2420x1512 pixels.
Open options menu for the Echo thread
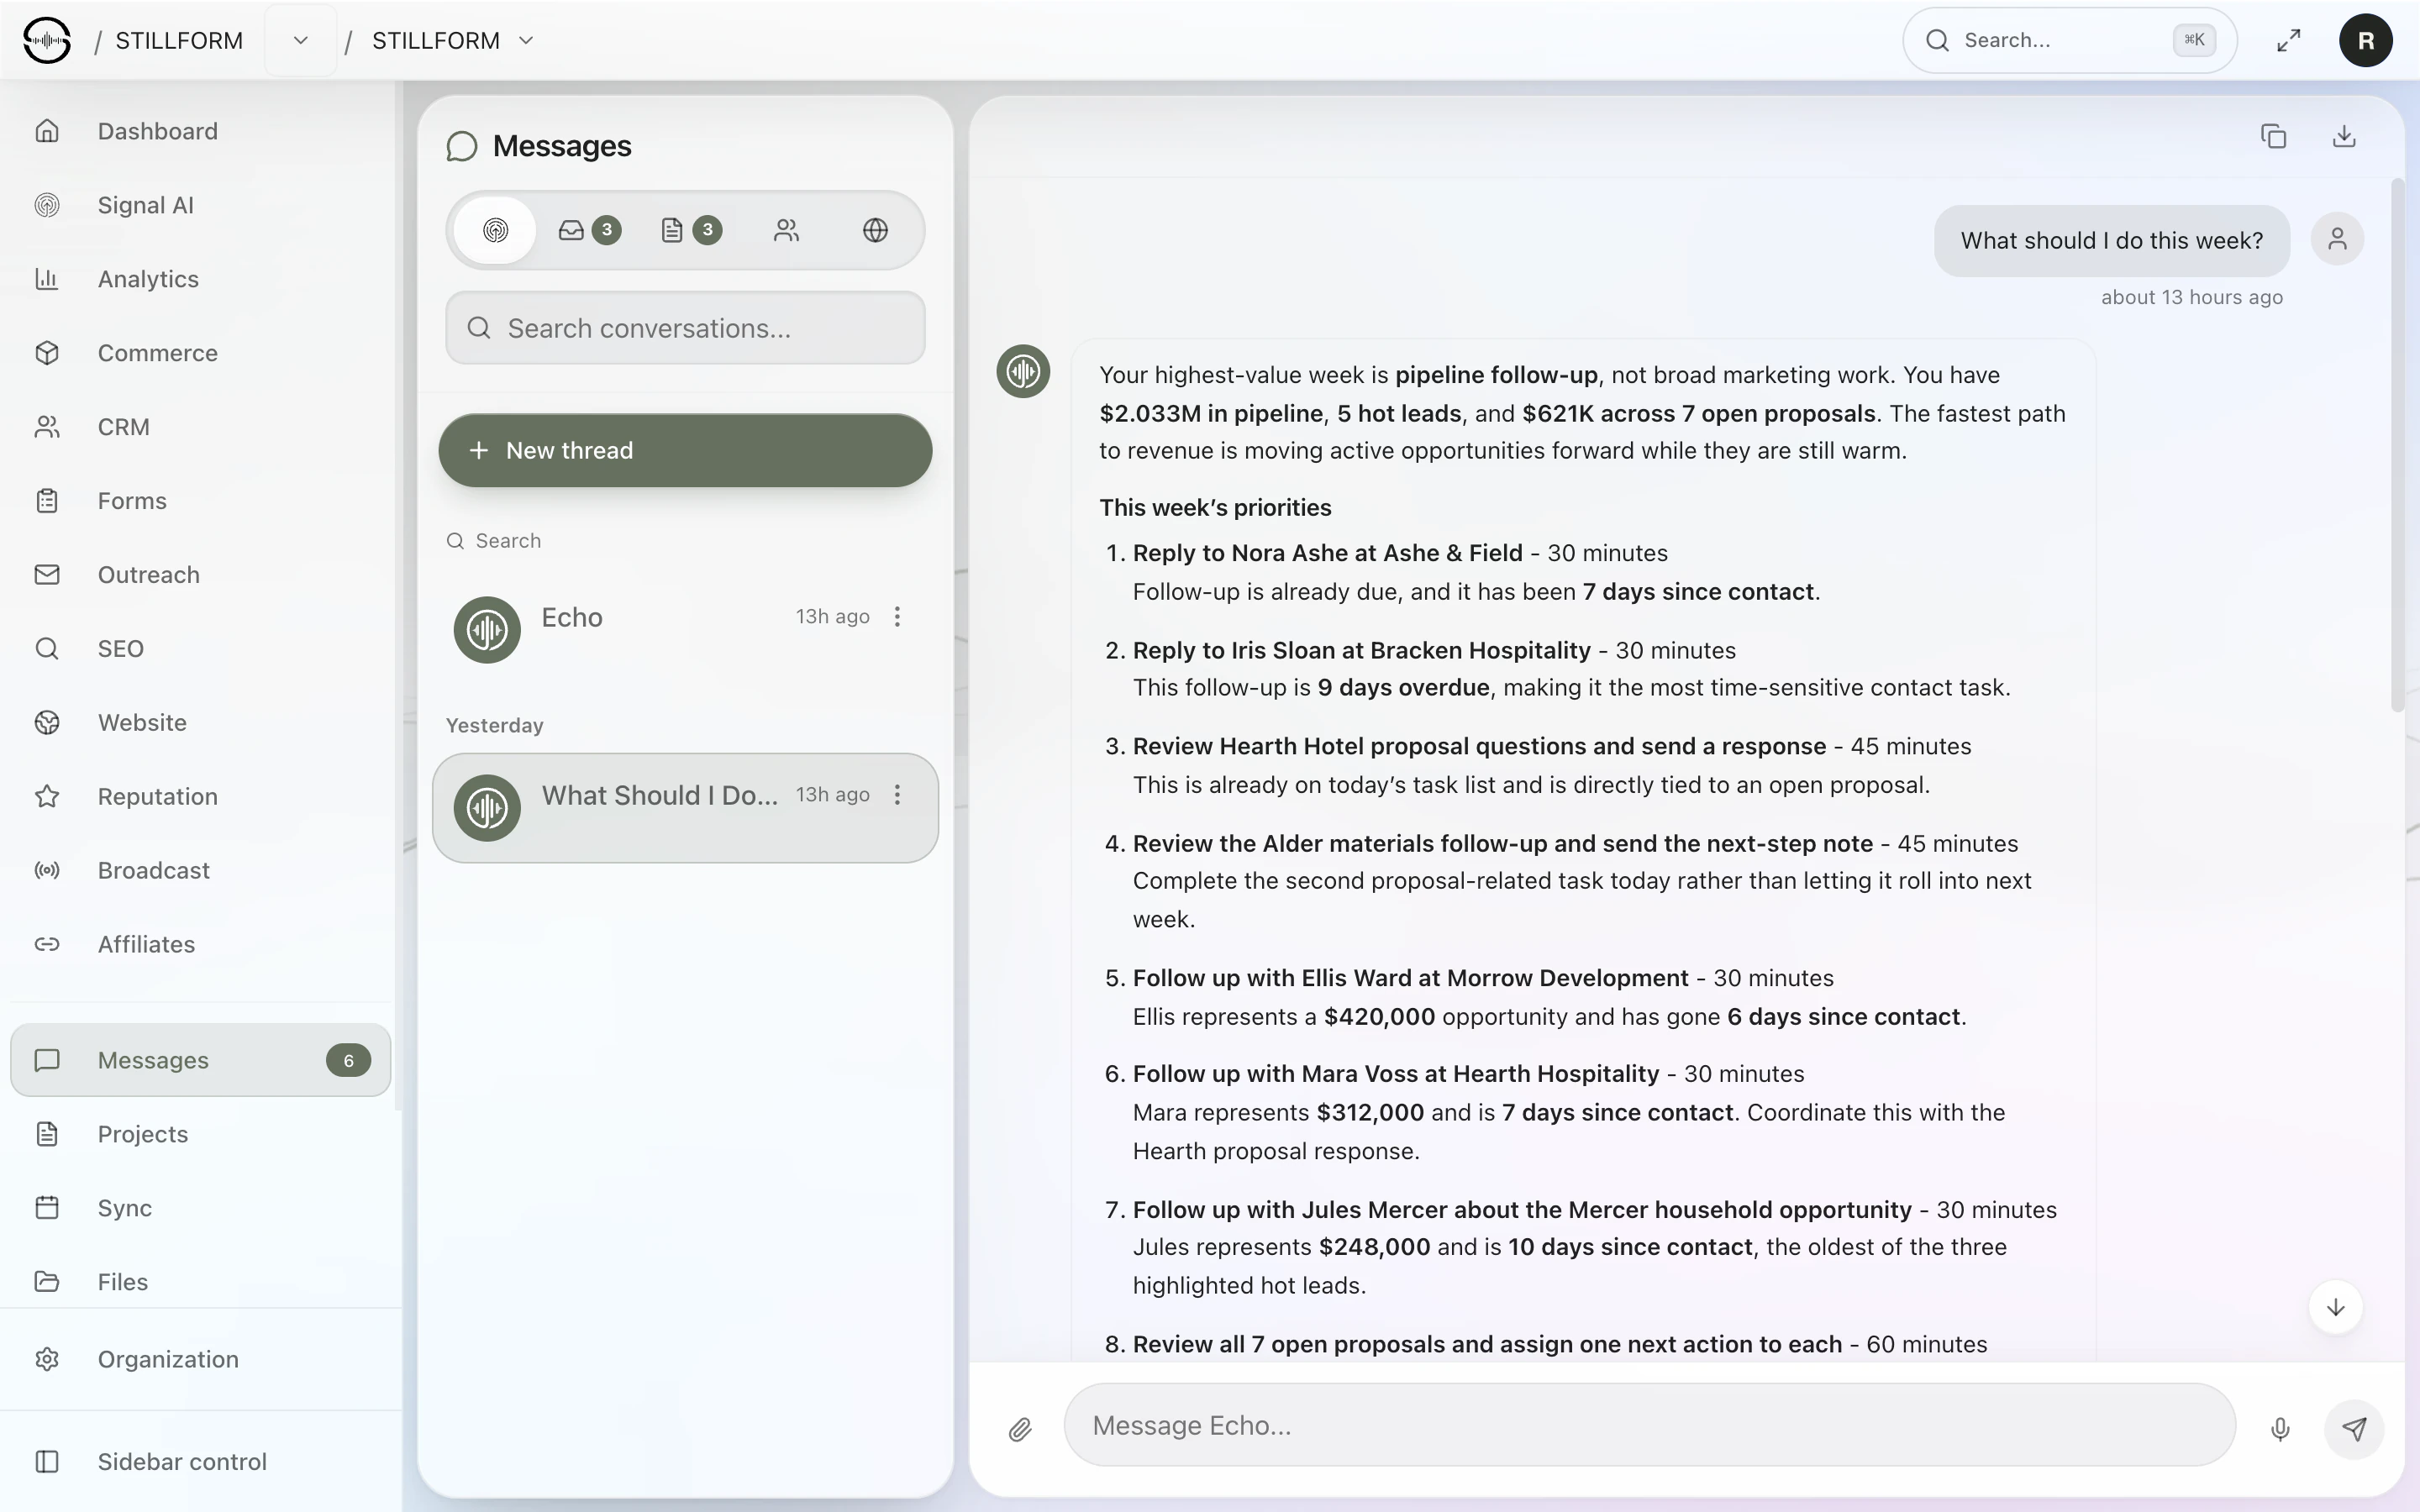897,617
